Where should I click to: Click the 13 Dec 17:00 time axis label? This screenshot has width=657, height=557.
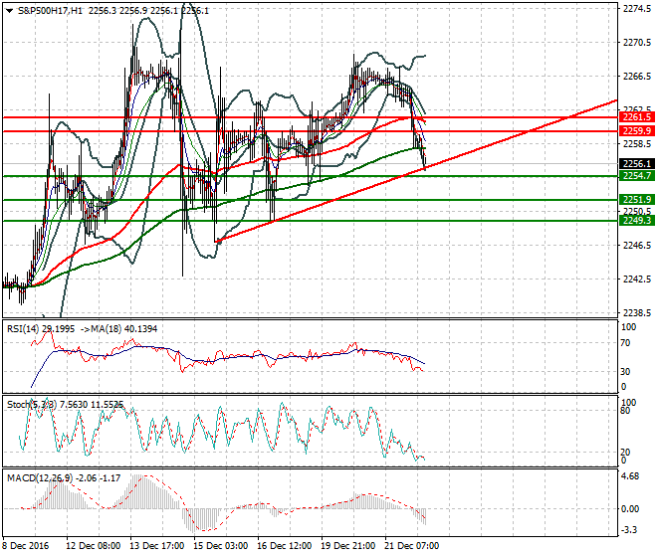point(156,546)
